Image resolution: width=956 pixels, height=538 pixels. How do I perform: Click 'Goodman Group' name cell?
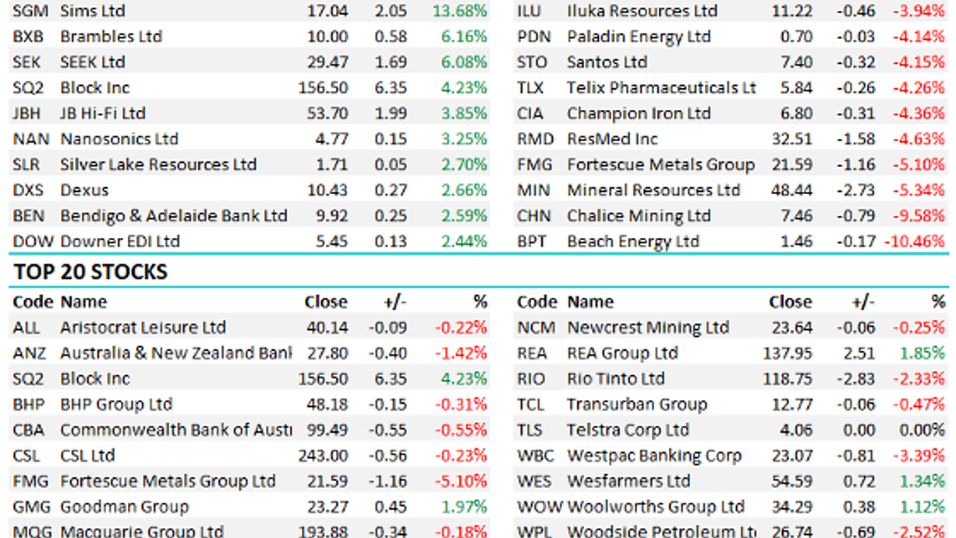124,508
